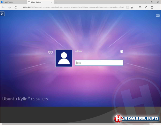161x125 pixels.
Task: Make a web note
Action: (x=146, y=7)
